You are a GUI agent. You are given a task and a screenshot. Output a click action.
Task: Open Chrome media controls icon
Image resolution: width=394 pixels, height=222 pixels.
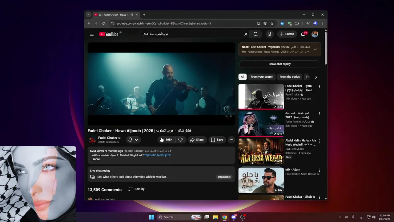click(x=308, y=23)
